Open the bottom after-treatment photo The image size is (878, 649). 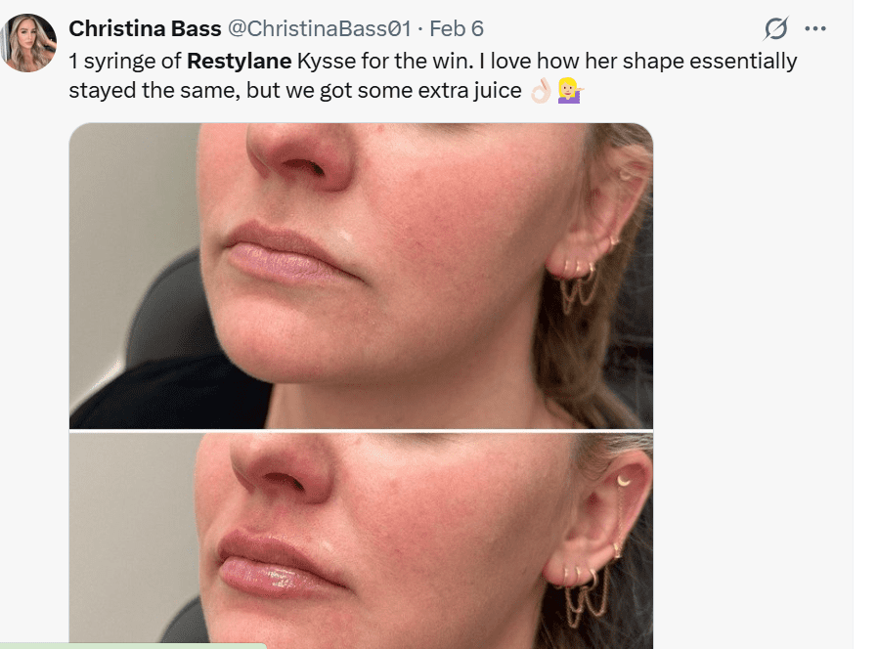point(360,541)
